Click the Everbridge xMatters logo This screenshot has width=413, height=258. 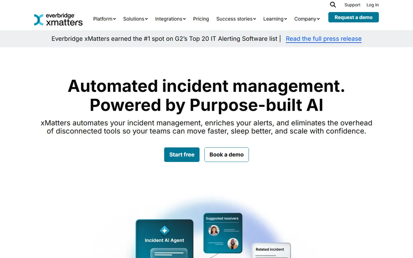tap(58, 19)
